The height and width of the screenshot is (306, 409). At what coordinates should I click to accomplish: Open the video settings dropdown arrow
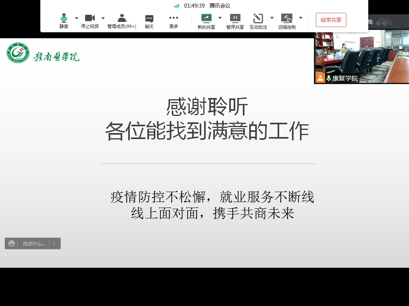click(x=103, y=18)
